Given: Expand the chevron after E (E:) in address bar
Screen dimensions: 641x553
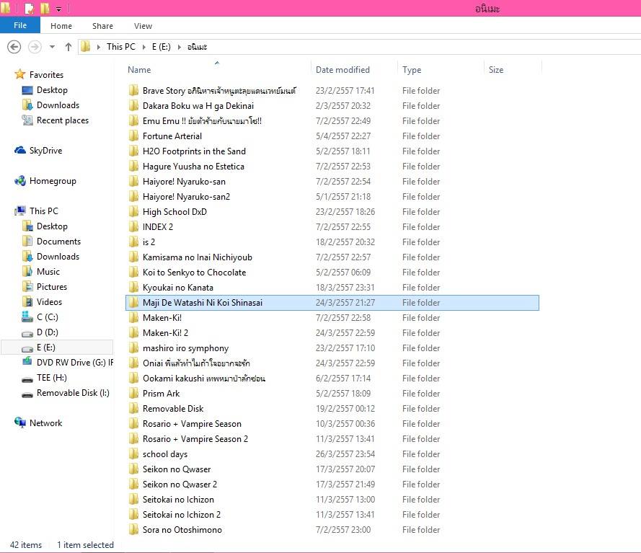Looking at the screenshot, I should (180, 47).
